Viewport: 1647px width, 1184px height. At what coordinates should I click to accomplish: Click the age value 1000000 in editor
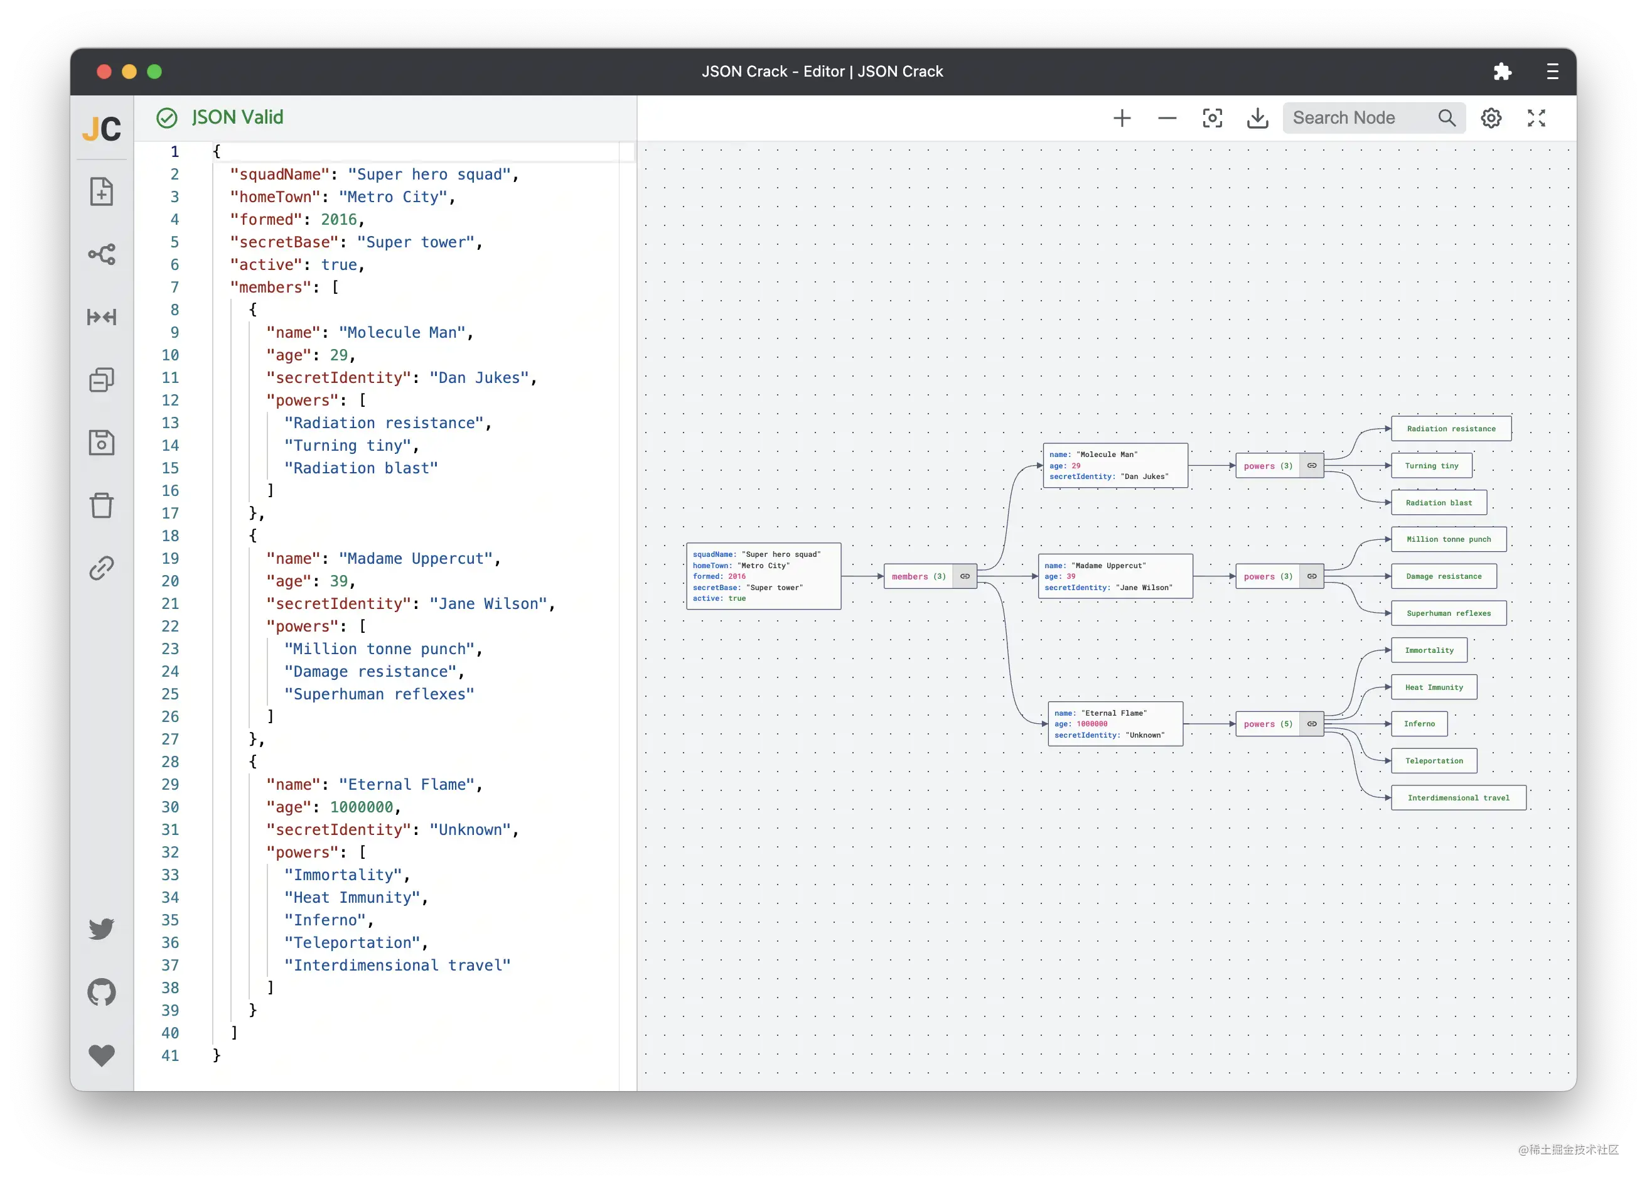362,807
